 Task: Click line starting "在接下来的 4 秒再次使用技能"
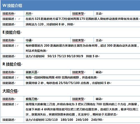(82, 109)
